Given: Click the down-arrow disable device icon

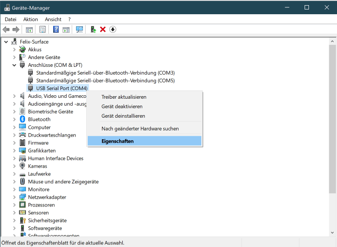Looking at the screenshot, I should coord(113,29).
